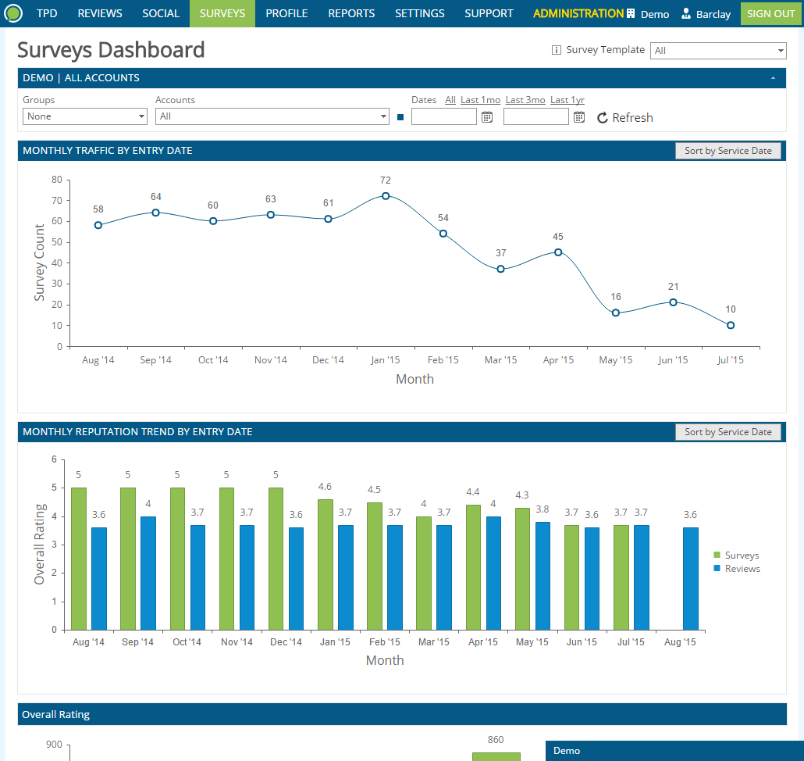Collapse the Demo All Accounts filter panel
Screen dimensions: 804x761
tap(774, 78)
